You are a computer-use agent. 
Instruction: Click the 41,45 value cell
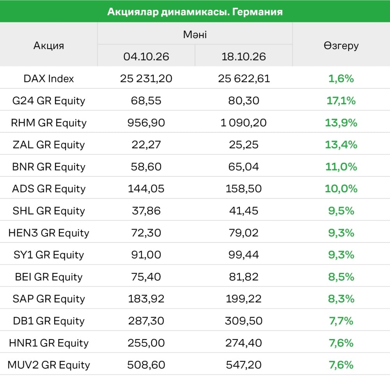coord(244,211)
